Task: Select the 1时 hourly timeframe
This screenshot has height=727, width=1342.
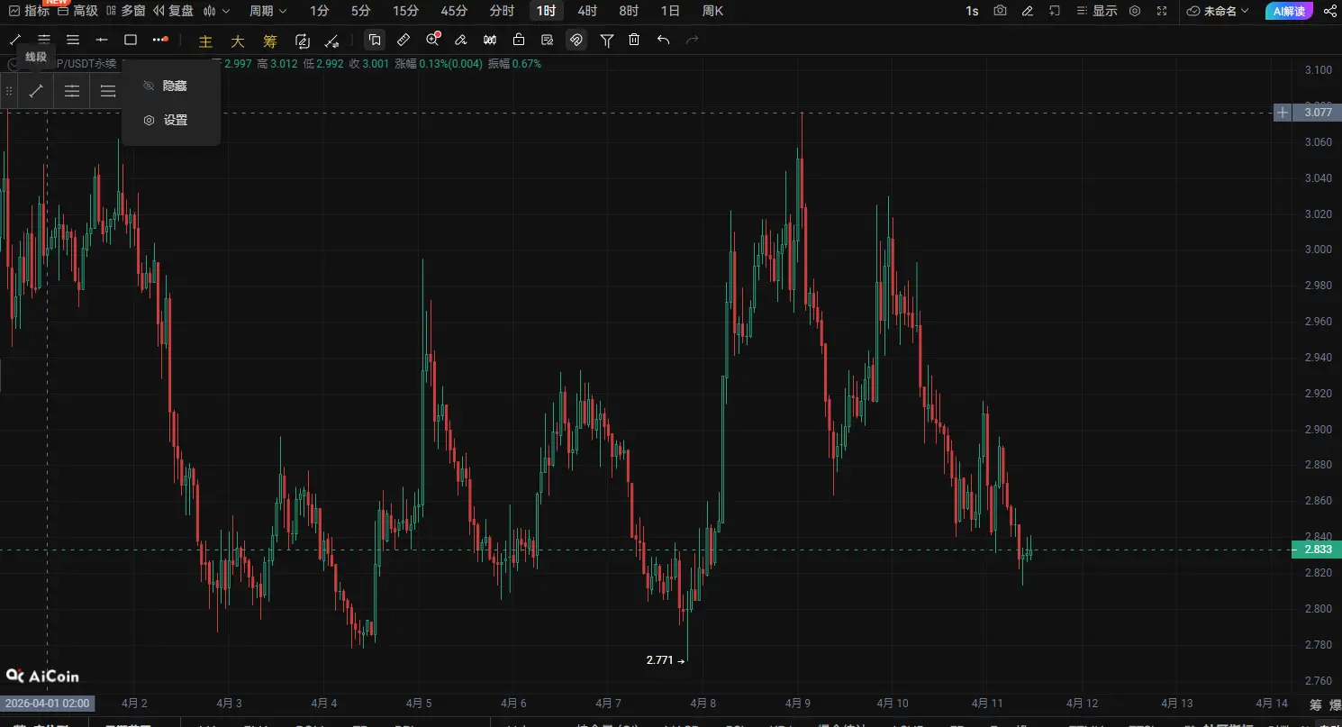Action: (x=546, y=11)
